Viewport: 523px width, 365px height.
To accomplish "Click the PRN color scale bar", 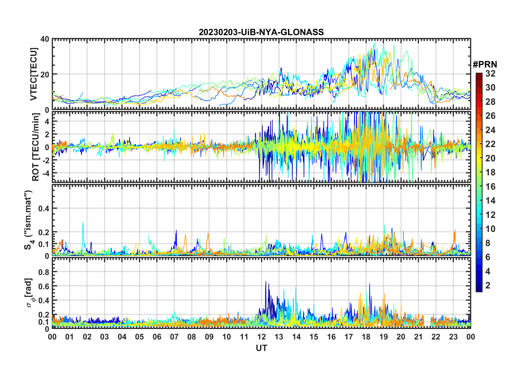I will coord(479,182).
